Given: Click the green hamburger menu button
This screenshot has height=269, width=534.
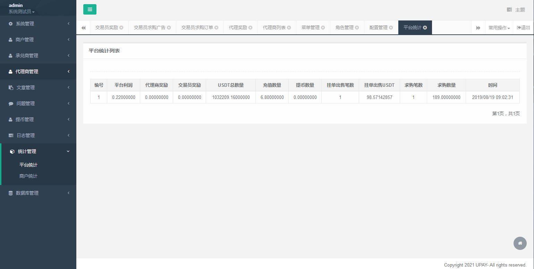Looking at the screenshot, I should [90, 9].
